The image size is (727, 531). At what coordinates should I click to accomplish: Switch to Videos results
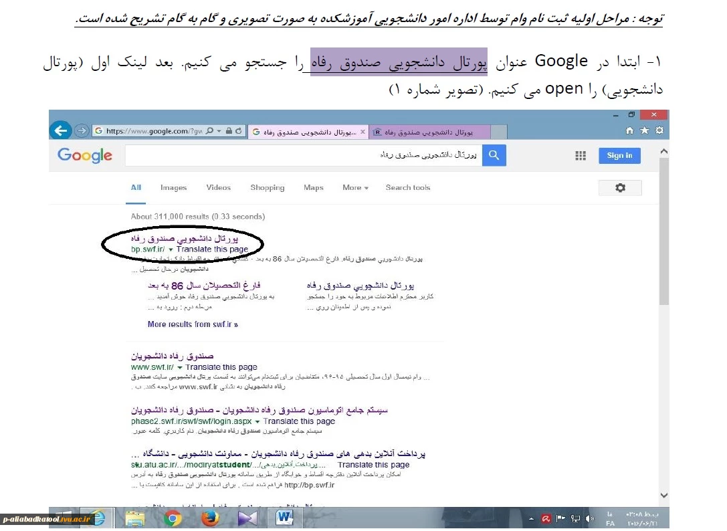(x=219, y=188)
